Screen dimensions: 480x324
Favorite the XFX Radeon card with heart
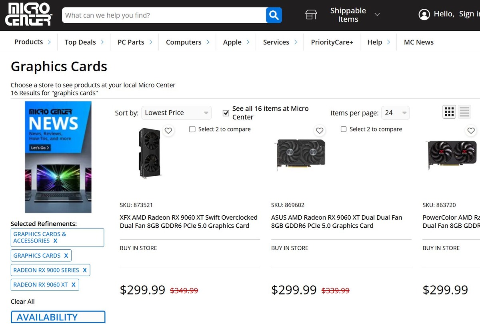click(168, 131)
